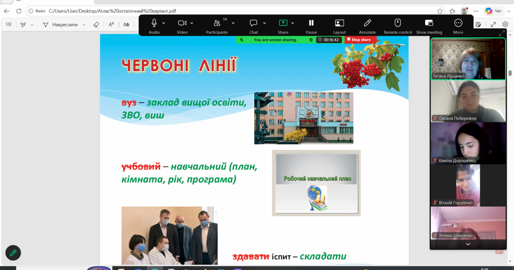Screen dimensions: 514x270
Task: Expand the chevron right of Чат
Action: click(x=509, y=11)
